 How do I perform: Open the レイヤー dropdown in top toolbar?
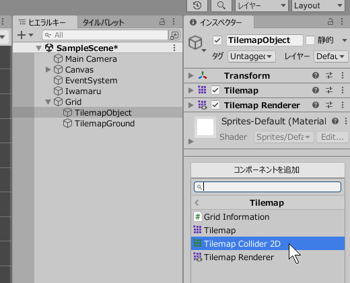(262, 5)
